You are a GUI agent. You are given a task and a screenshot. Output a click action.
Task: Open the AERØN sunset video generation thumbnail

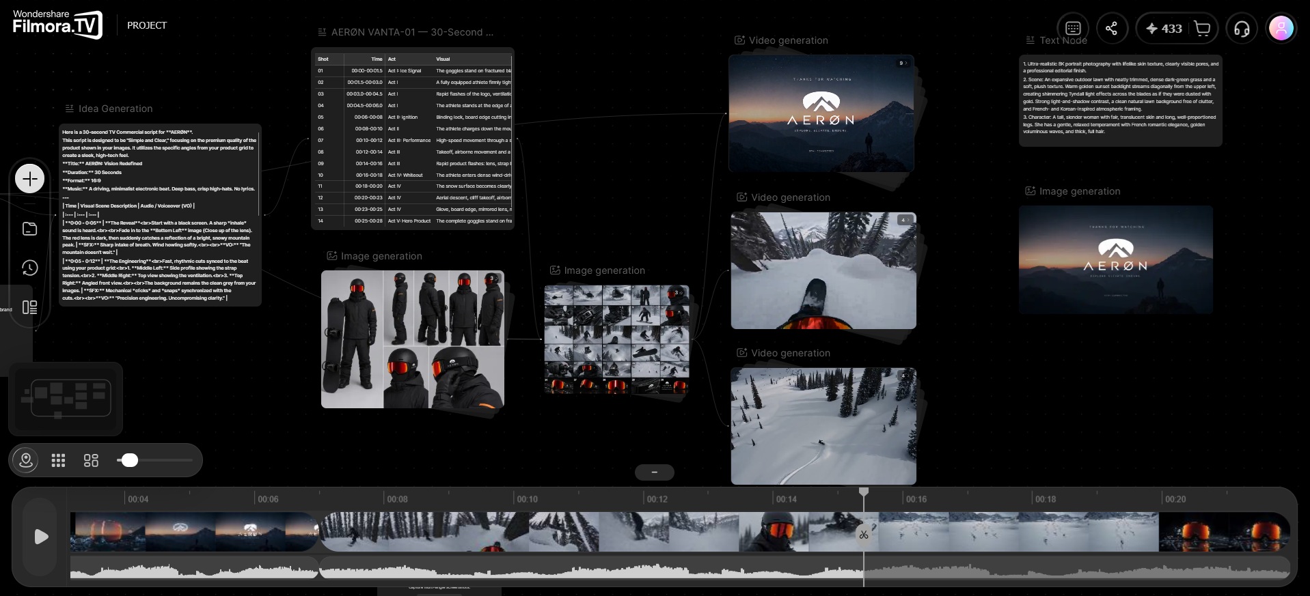(821, 113)
